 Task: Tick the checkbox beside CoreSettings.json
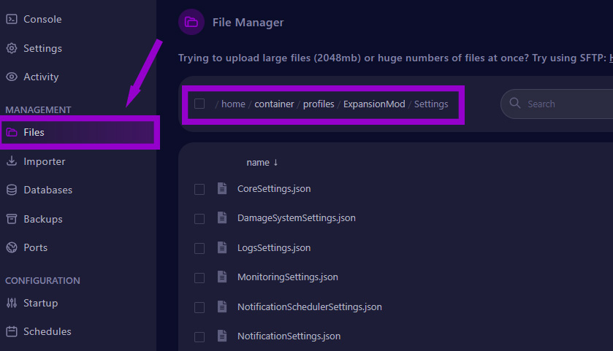click(199, 190)
